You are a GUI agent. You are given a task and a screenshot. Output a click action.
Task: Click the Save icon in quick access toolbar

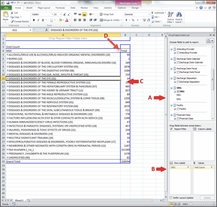(x=8, y=3)
